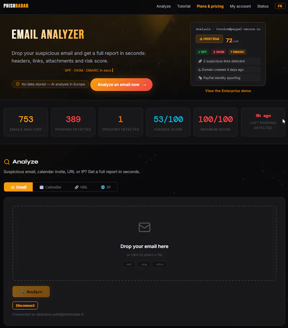
Task: Click the Disconnect button
Action: pyautogui.click(x=25, y=305)
